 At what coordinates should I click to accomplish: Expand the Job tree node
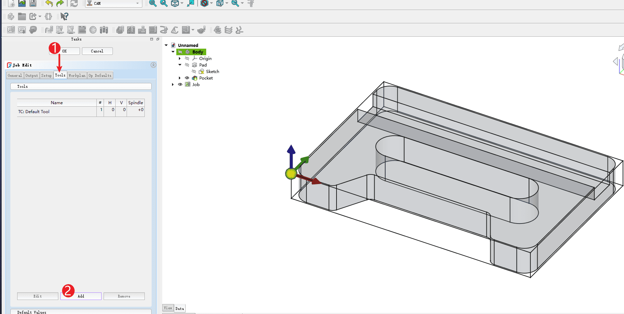[173, 84]
